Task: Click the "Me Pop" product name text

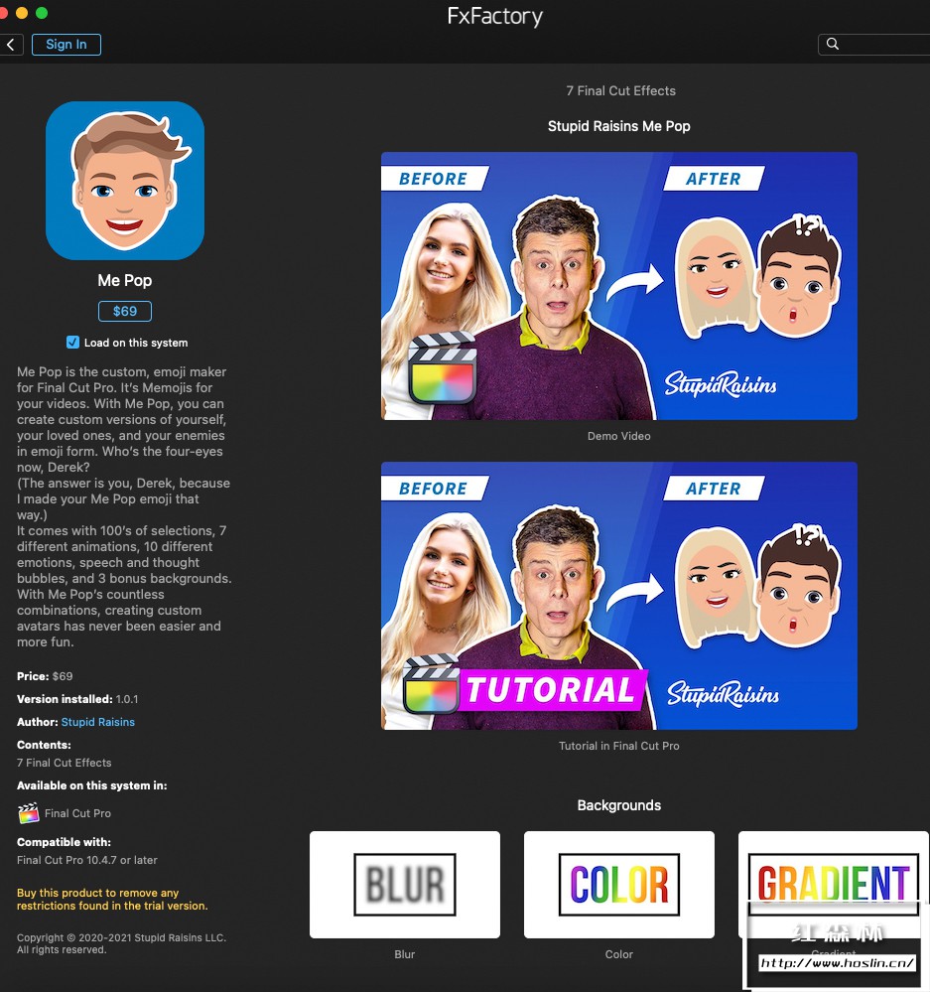Action: click(x=124, y=280)
